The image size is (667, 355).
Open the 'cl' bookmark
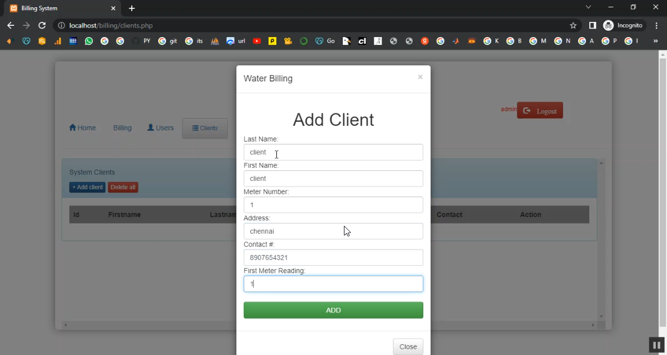point(362,41)
